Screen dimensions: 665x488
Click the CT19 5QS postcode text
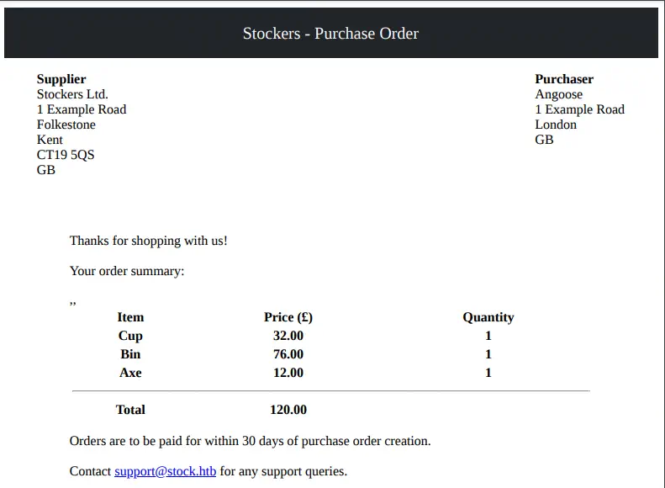[x=66, y=155]
